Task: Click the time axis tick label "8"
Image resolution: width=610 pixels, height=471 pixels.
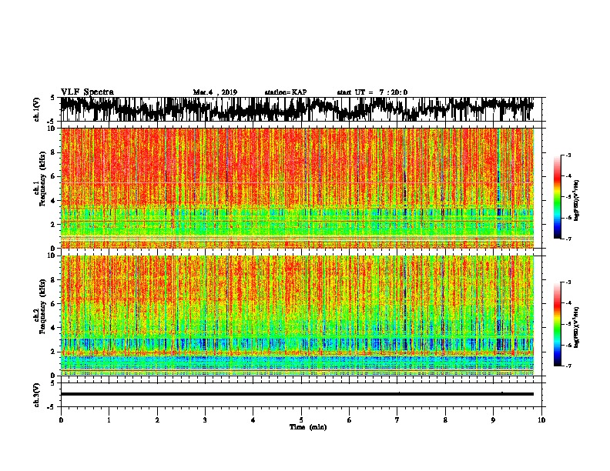Action: [x=445, y=420]
